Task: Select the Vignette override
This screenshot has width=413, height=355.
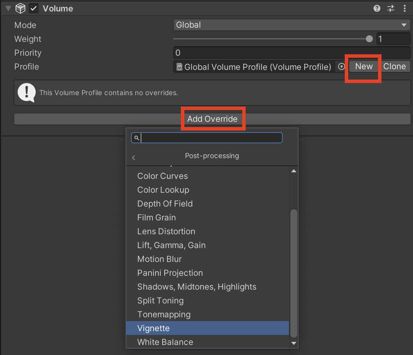Action: 153,328
